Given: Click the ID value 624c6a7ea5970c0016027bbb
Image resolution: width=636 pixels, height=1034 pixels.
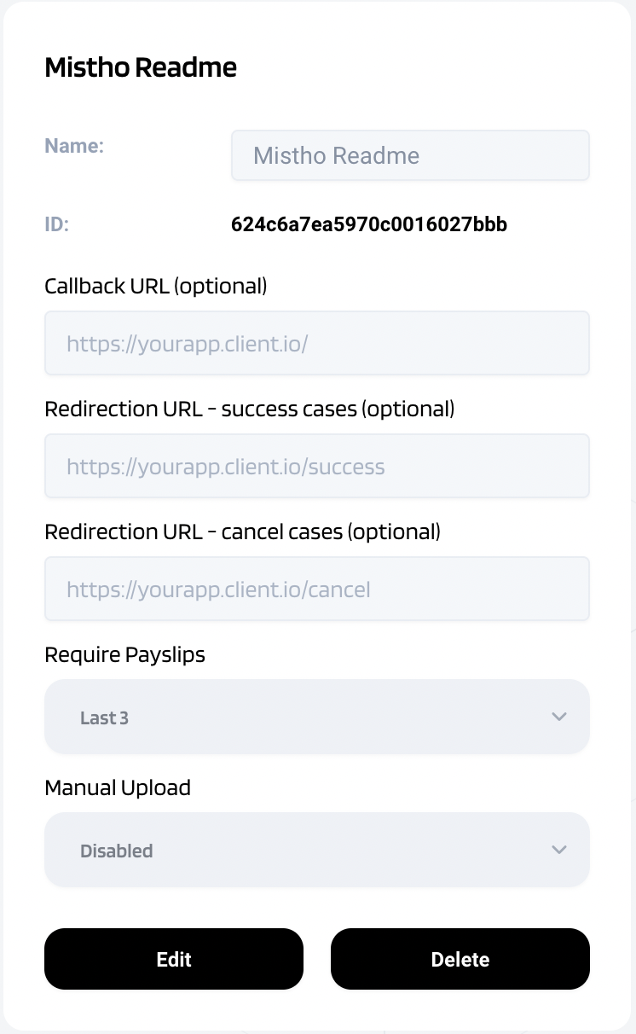Looking at the screenshot, I should tap(369, 224).
